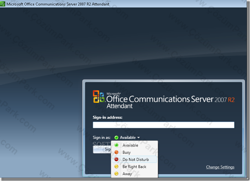Click the Microsoft Office logo icon

coord(99,97)
